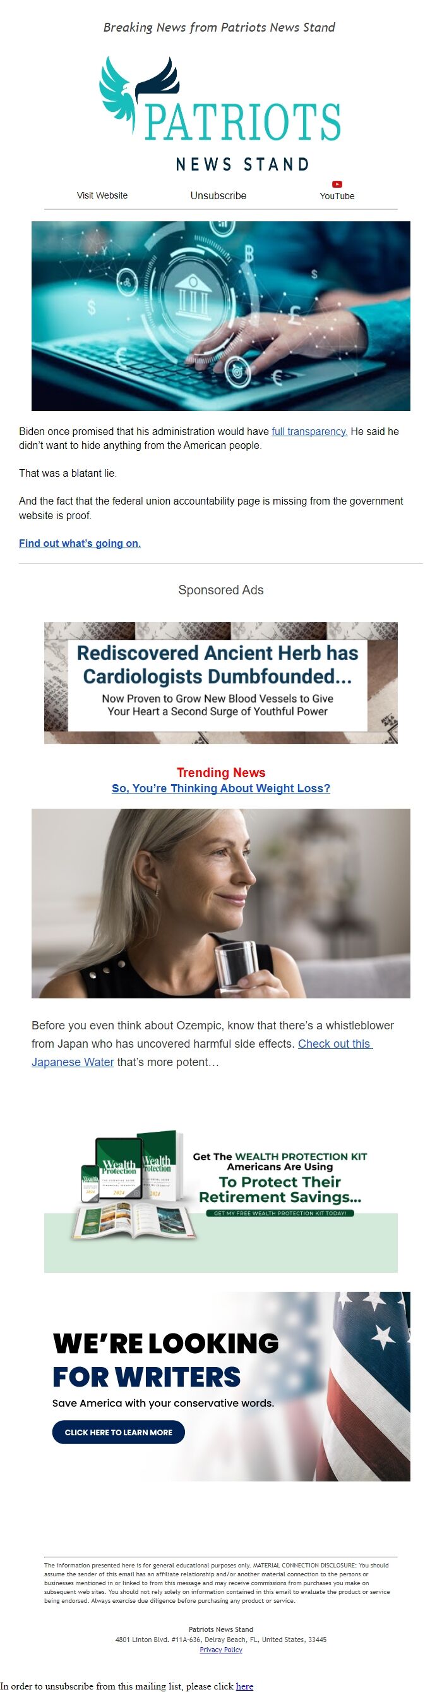
Task: Open the YouTube text link
Action: click(337, 196)
